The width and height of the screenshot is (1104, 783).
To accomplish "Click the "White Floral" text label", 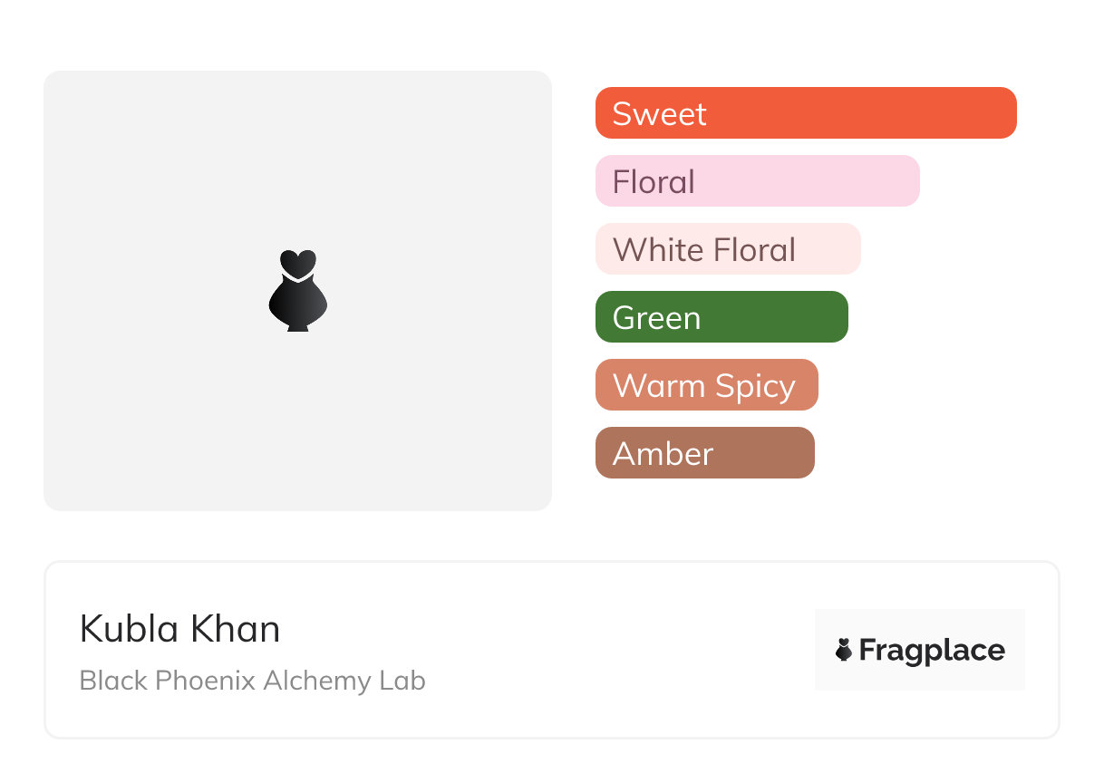I will tap(704, 250).
